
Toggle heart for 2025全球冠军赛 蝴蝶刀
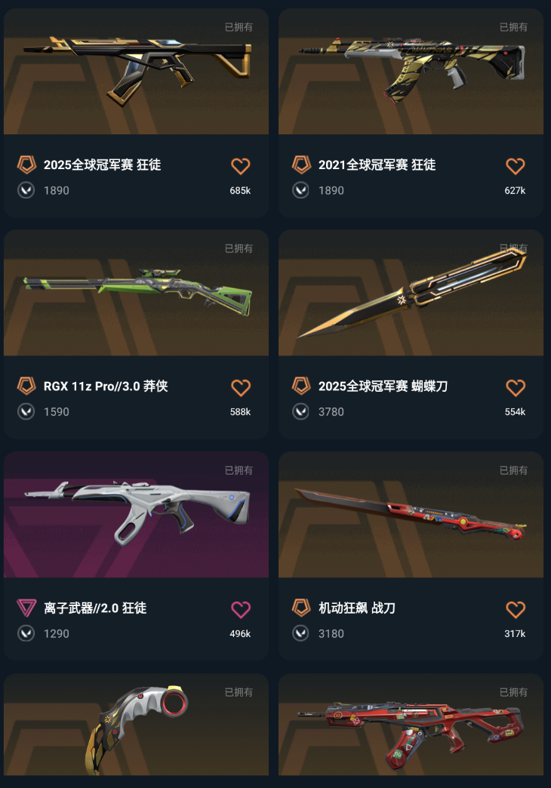(516, 387)
